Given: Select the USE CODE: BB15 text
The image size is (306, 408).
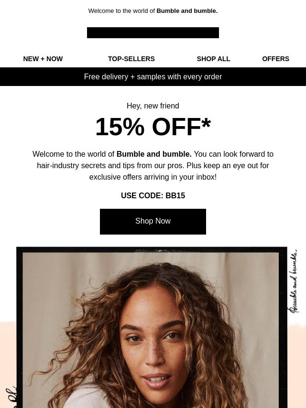Looking at the screenshot, I should point(153,196).
